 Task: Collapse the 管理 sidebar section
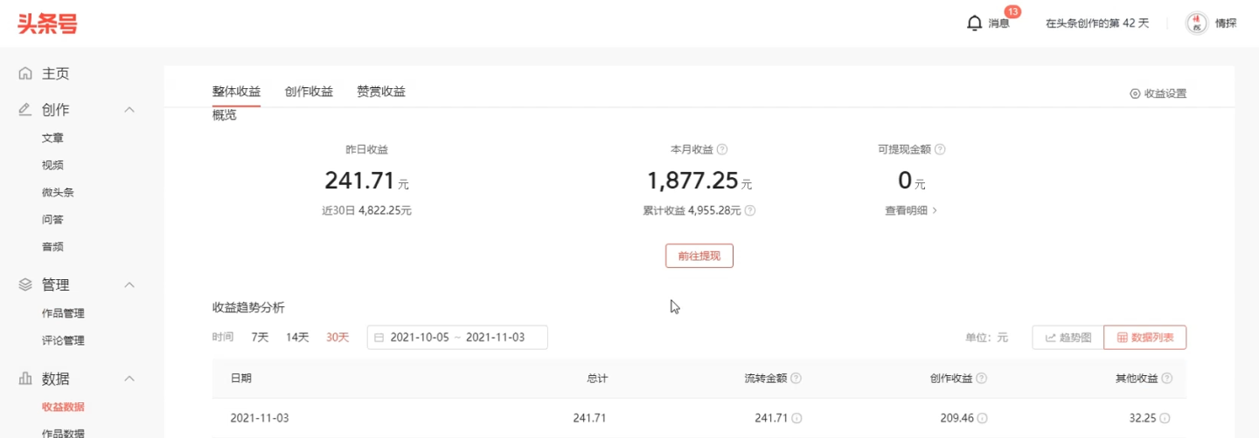(129, 284)
